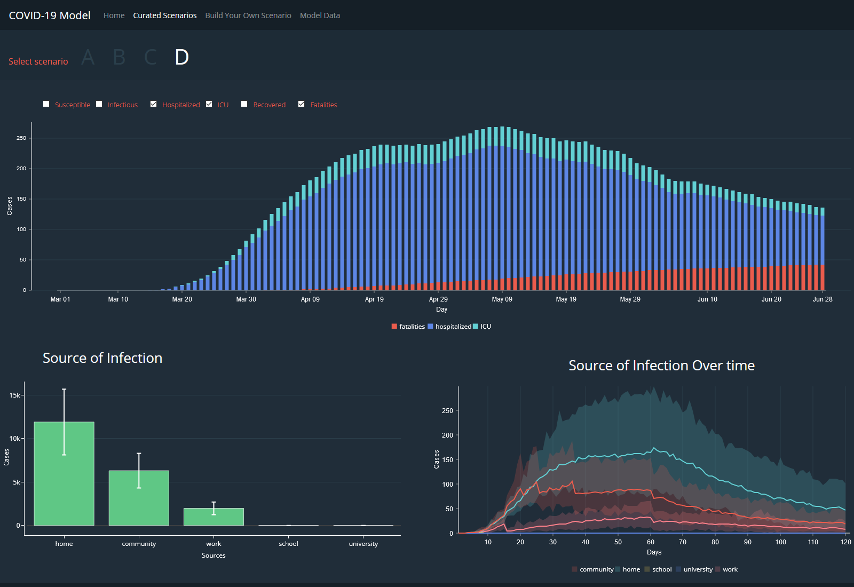Viewport: 854px width, 587px height.
Task: Open the Model Data page
Action: 320,15
